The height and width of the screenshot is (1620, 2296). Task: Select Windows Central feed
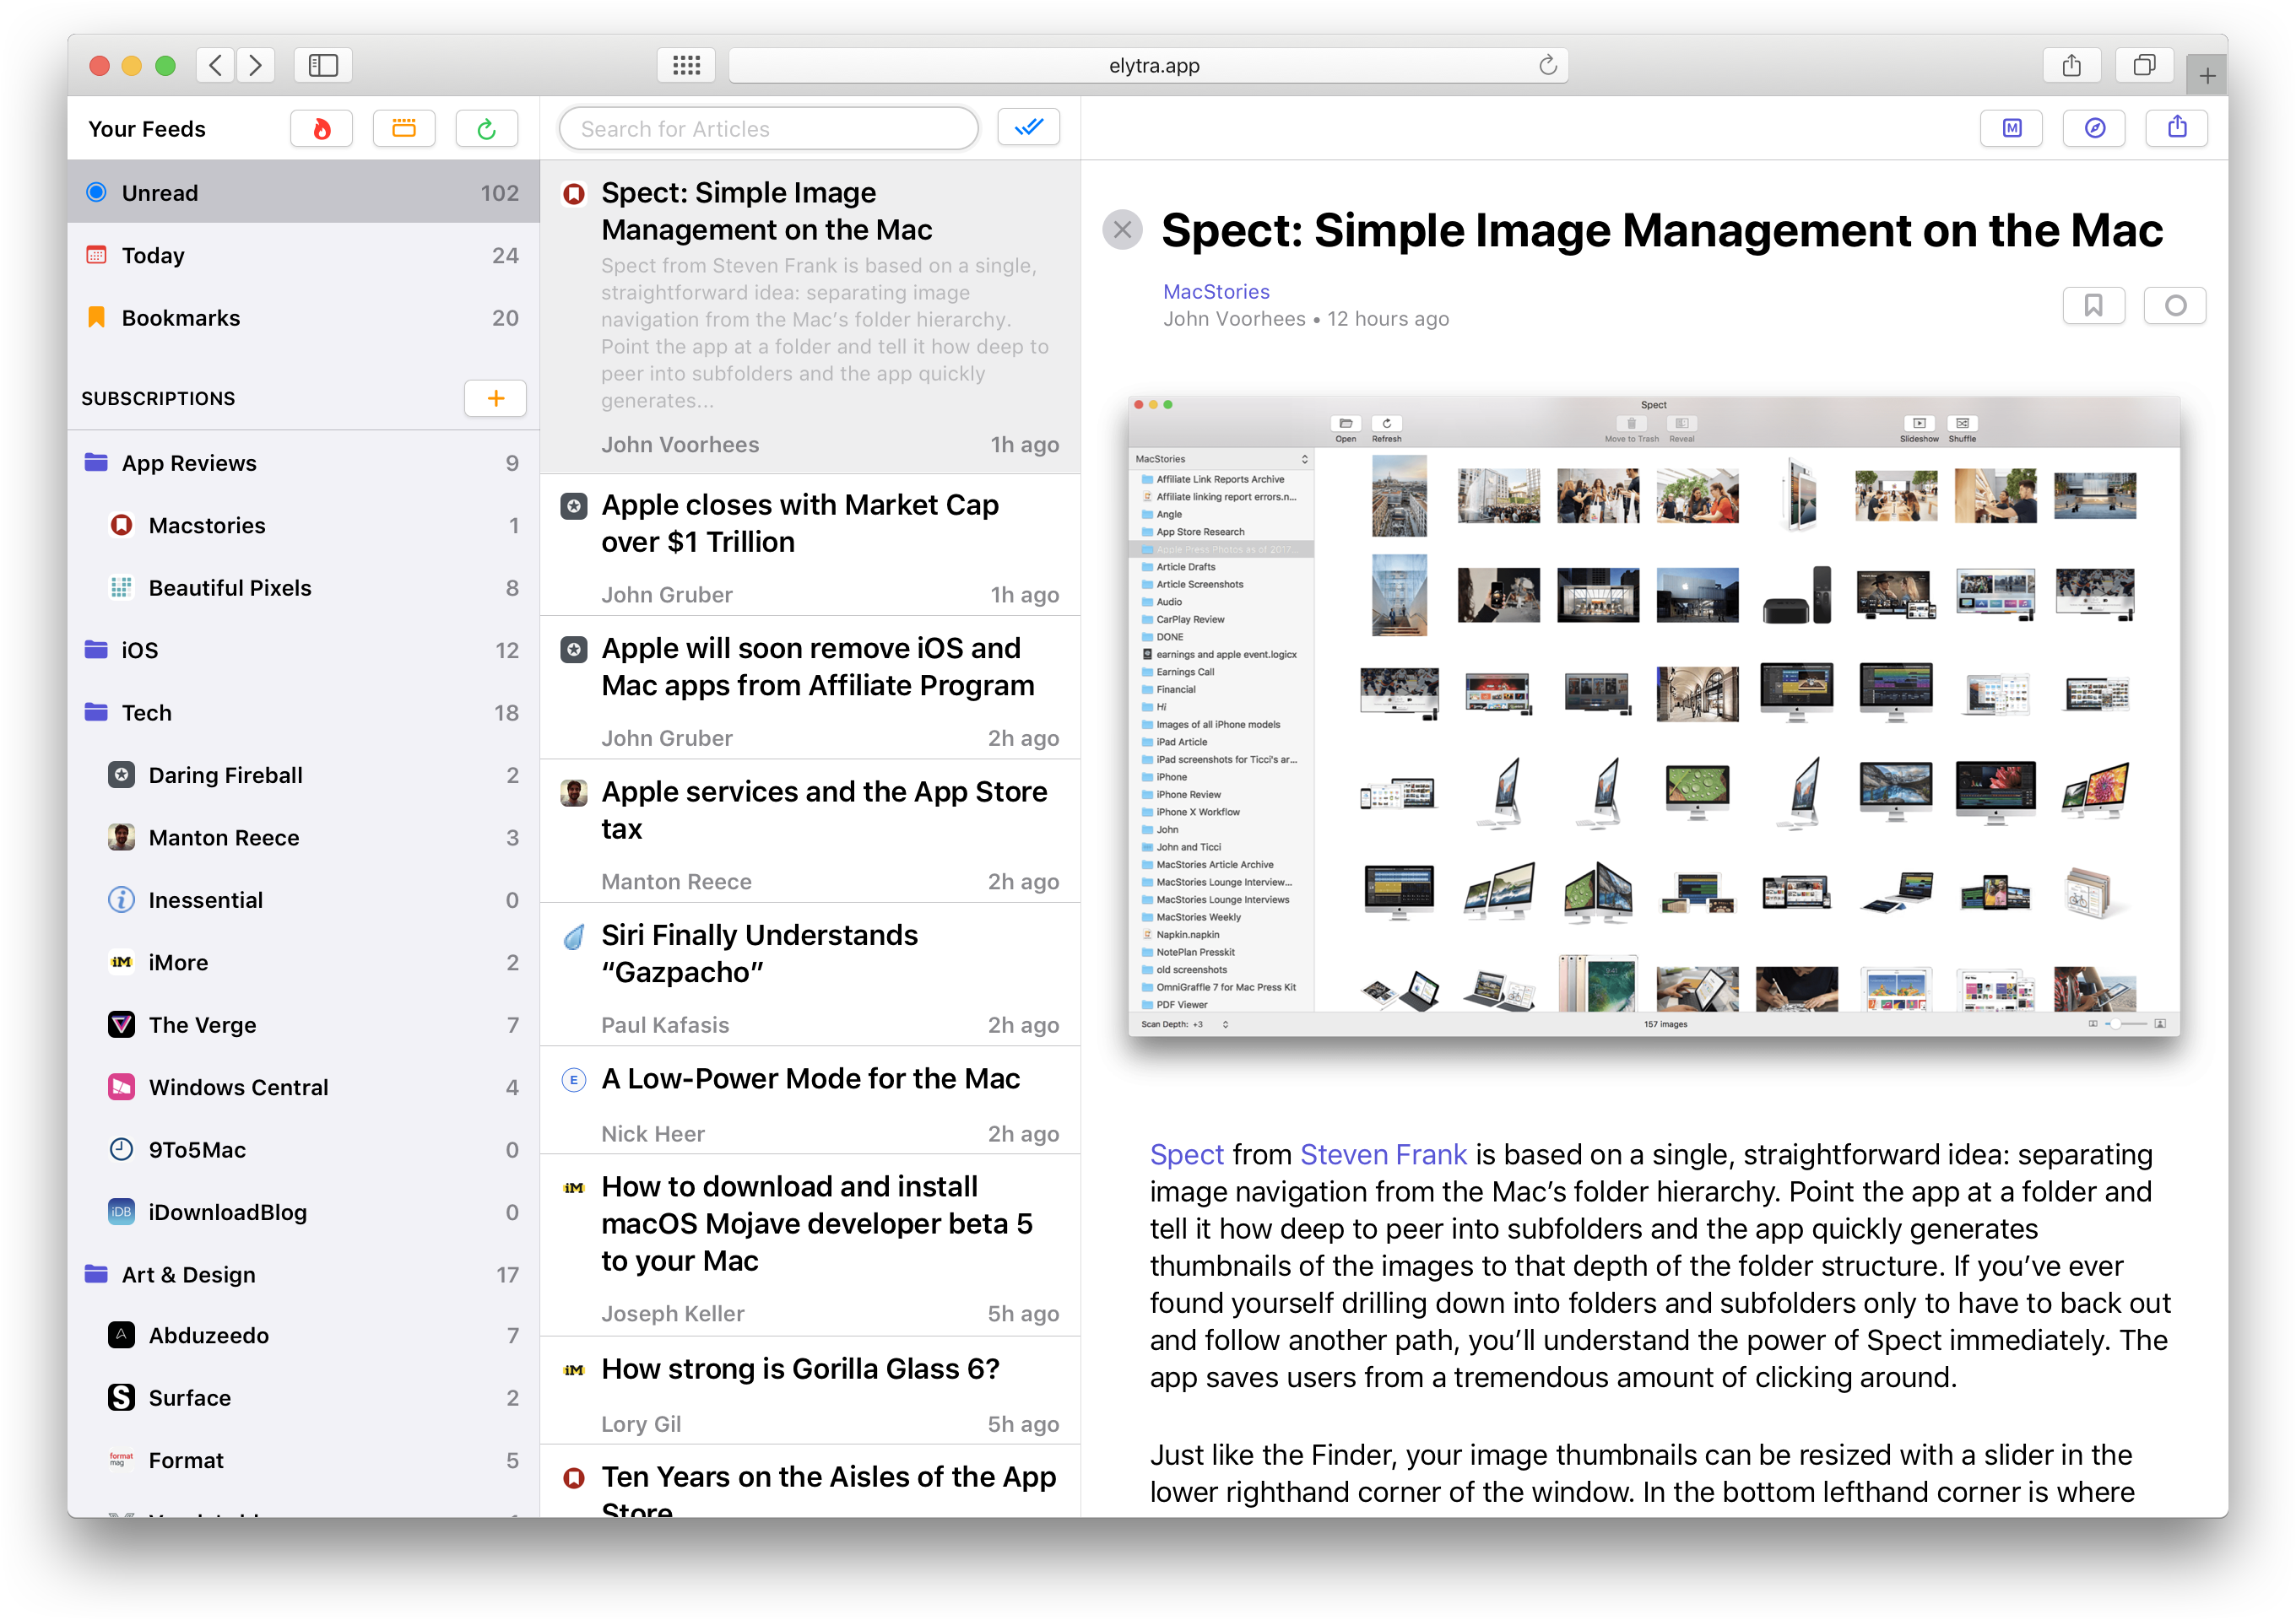303,1088
